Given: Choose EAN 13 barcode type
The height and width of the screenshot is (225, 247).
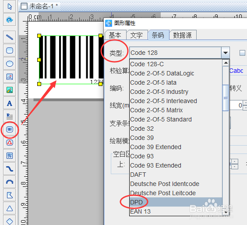Looking at the screenshot, I should [x=176, y=211].
